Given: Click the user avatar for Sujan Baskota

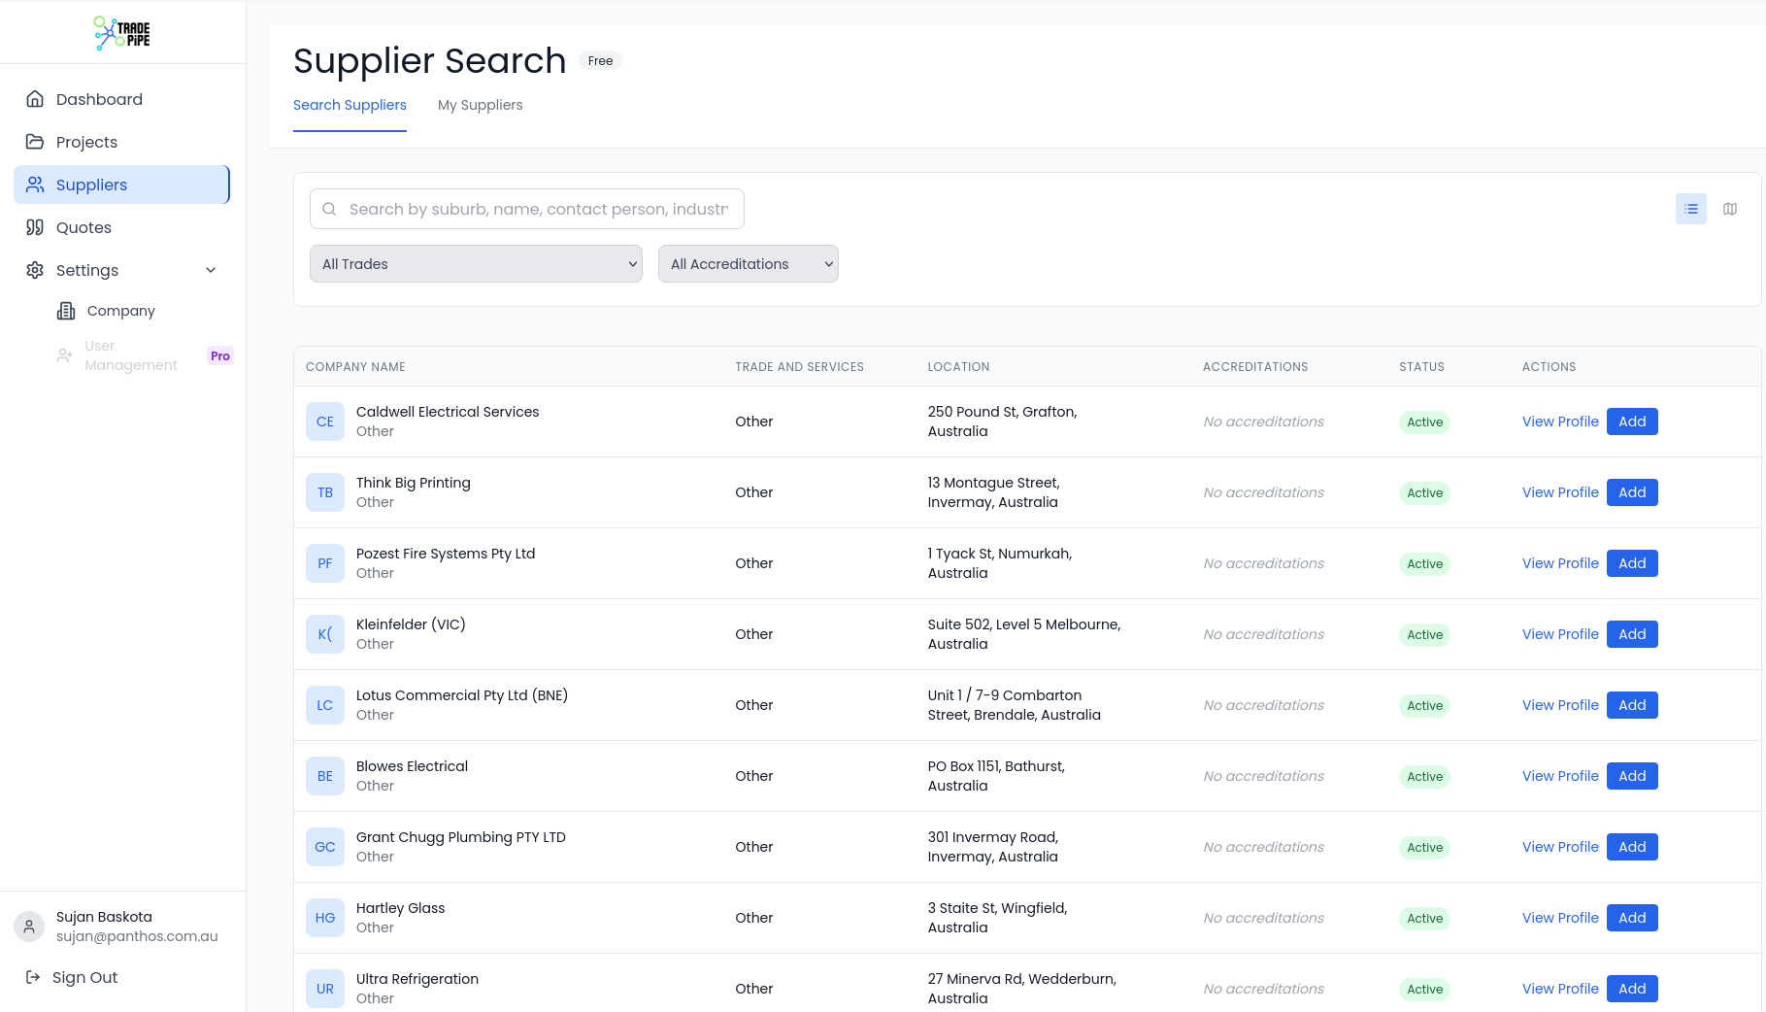Looking at the screenshot, I should point(29,927).
